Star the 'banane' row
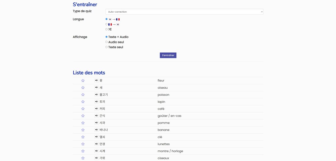The image size is (336, 161). pyautogui.click(x=83, y=130)
